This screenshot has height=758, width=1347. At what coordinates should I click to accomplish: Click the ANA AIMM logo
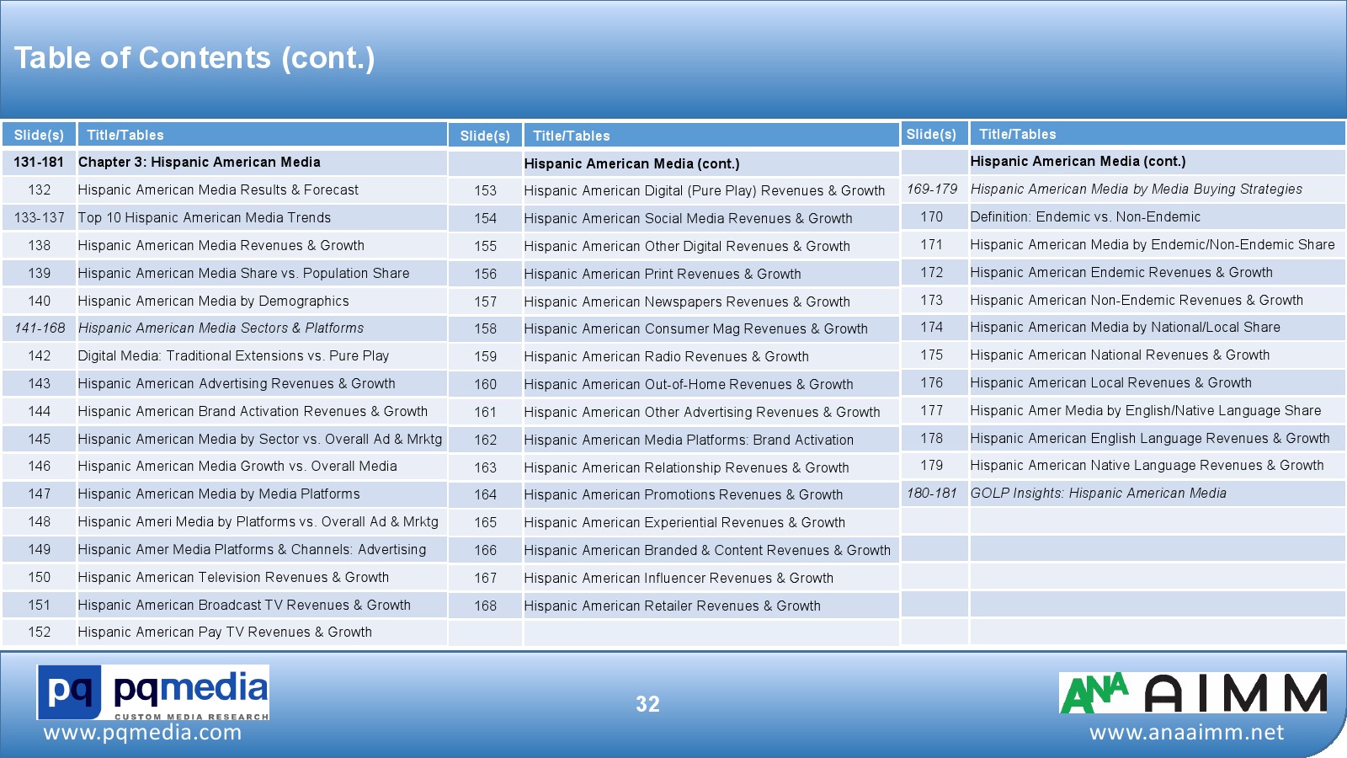pyautogui.click(x=1192, y=693)
